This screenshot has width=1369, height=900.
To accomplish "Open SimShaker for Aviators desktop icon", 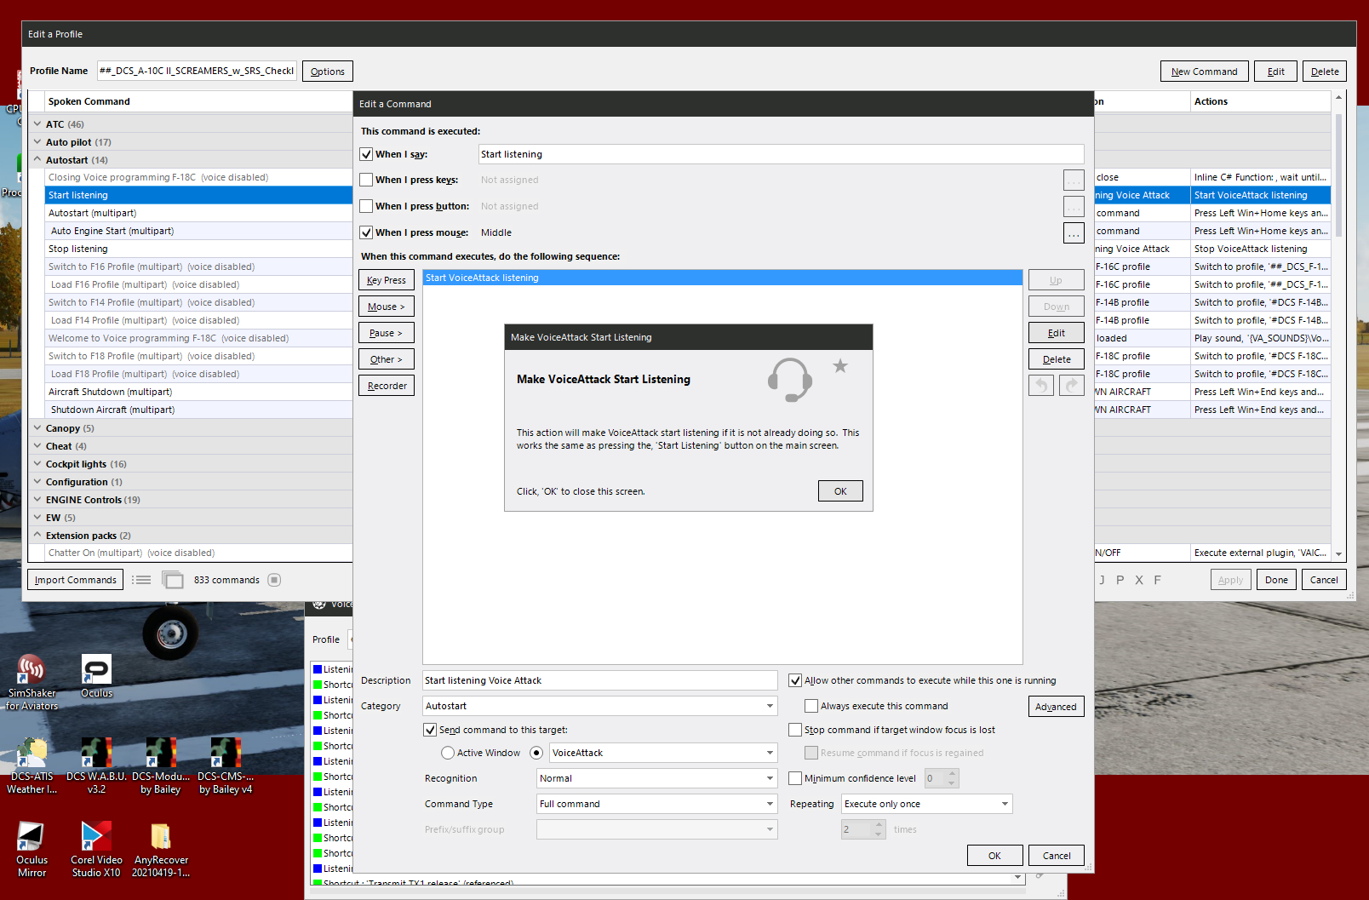I will pyautogui.click(x=32, y=682).
